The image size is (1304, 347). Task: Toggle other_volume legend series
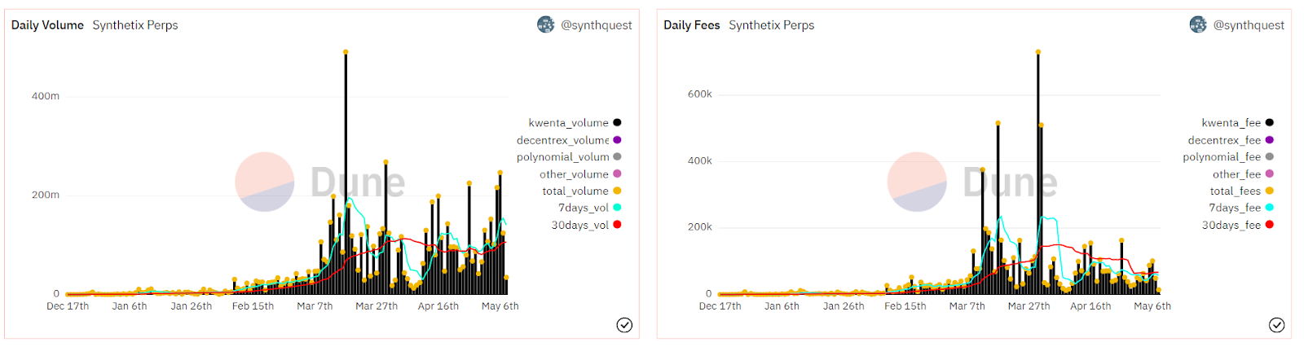pos(580,174)
